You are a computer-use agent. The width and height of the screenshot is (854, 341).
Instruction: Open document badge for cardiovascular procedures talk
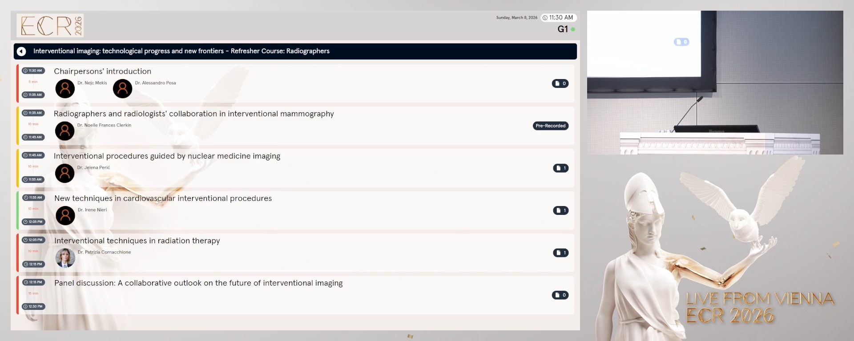[560, 210]
